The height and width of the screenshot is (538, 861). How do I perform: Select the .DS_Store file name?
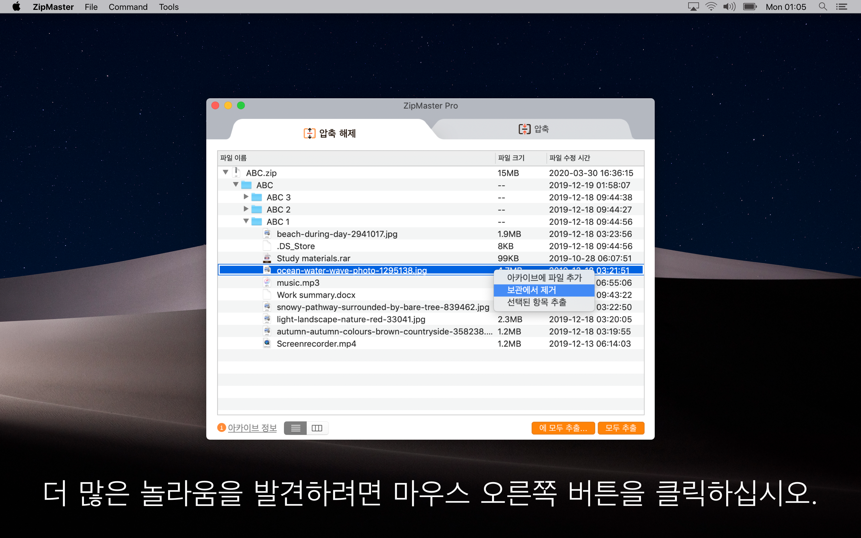tap(296, 246)
